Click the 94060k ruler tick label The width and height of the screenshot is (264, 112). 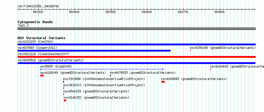coord(147,12)
